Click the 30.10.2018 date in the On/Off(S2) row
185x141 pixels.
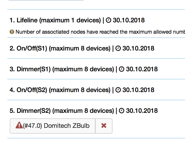(138, 90)
